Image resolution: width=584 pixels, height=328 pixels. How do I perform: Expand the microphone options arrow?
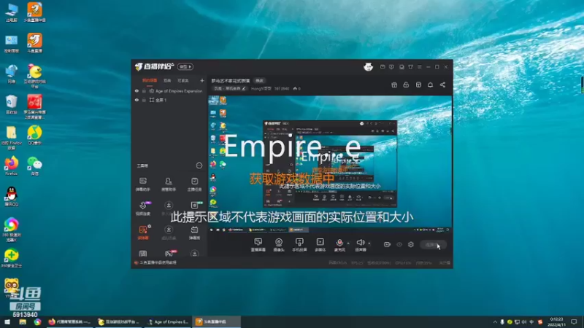[348, 243]
